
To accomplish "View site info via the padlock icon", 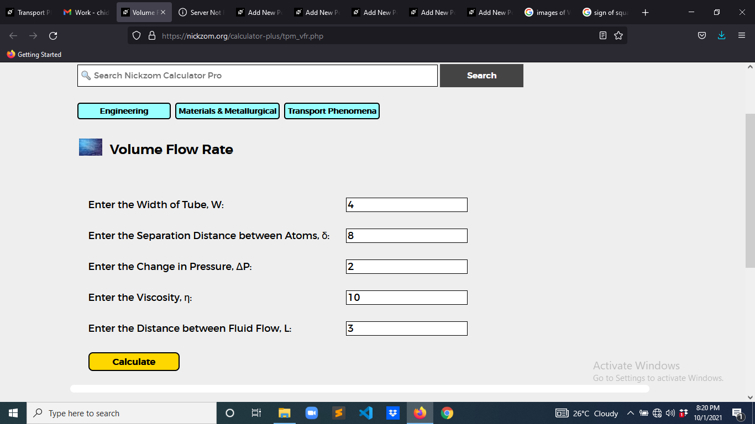I will pos(152,36).
